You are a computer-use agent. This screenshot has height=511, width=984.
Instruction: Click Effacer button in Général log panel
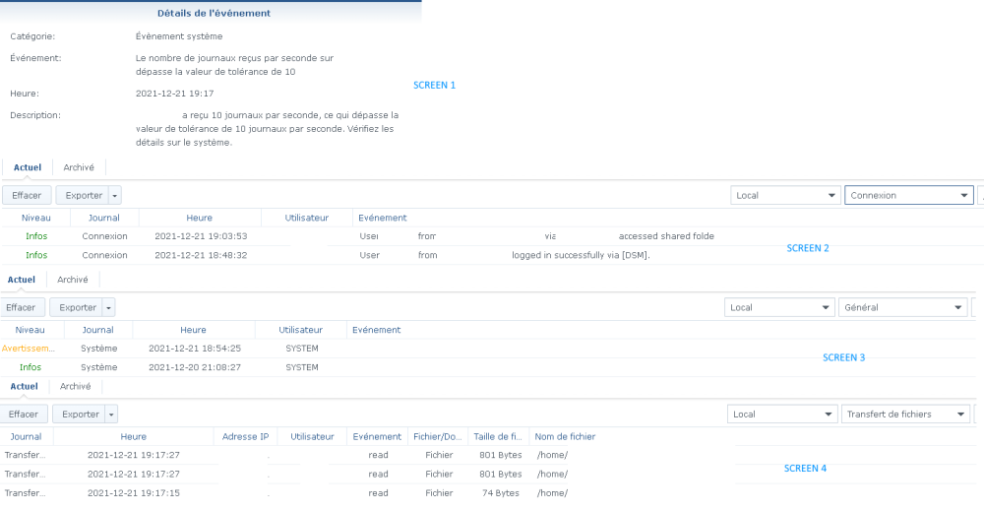point(22,308)
